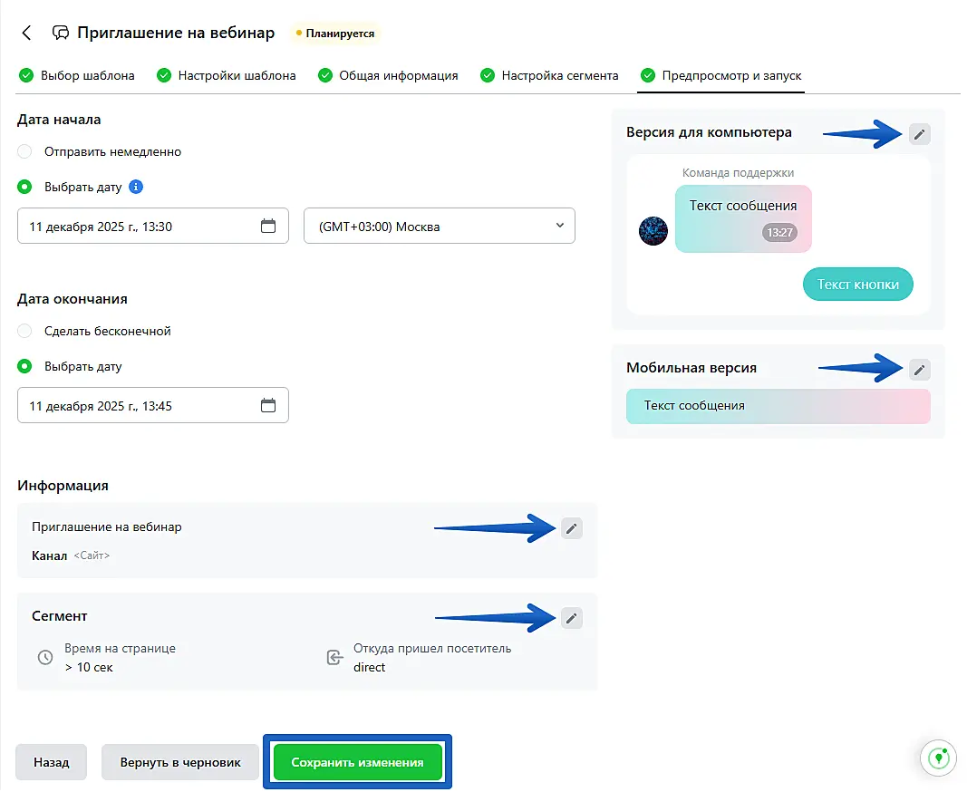Select Отправить немедленно radio option

pyautogui.click(x=25, y=152)
